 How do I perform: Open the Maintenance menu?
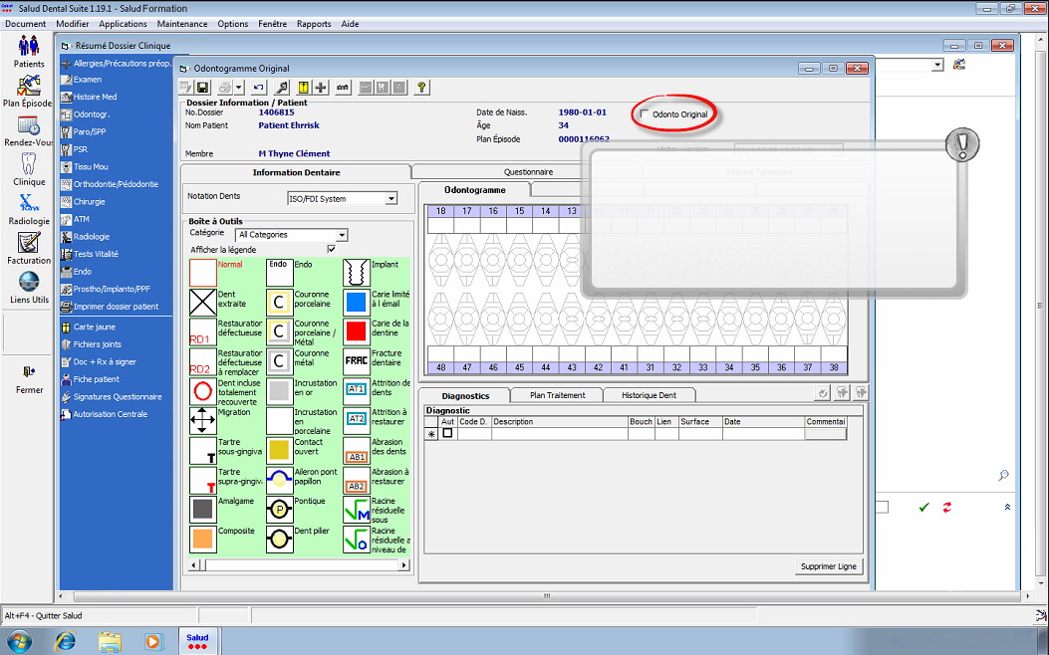(182, 24)
